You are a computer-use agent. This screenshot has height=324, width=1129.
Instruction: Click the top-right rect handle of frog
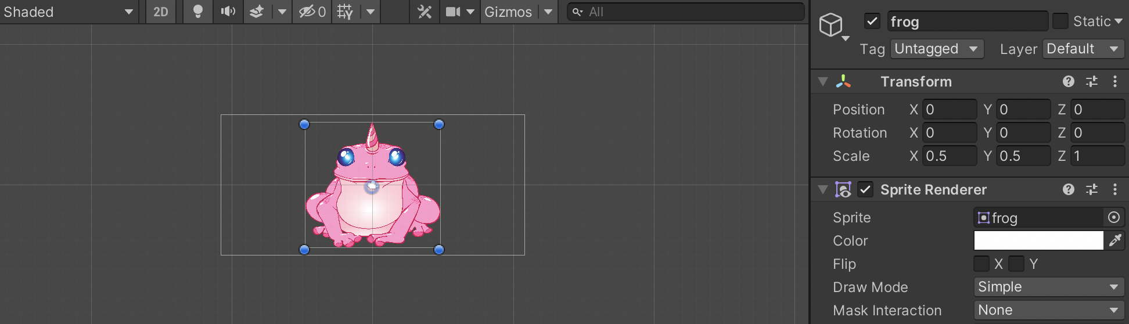tap(439, 124)
